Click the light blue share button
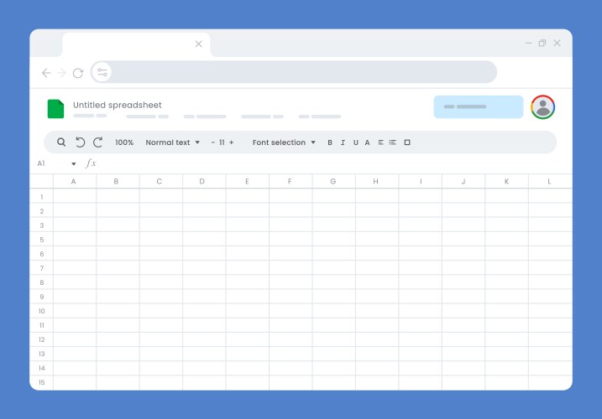 tap(478, 107)
